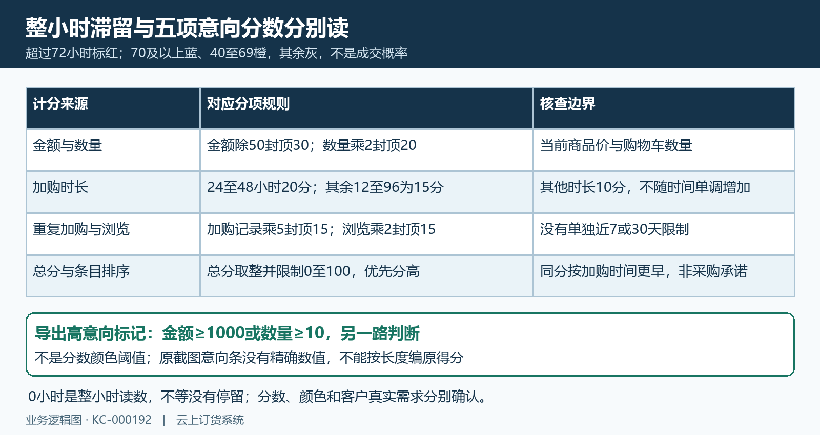
Task: Click the cell 同分按加购时间更早，非采购承诺
Action: pyautogui.click(x=664, y=276)
